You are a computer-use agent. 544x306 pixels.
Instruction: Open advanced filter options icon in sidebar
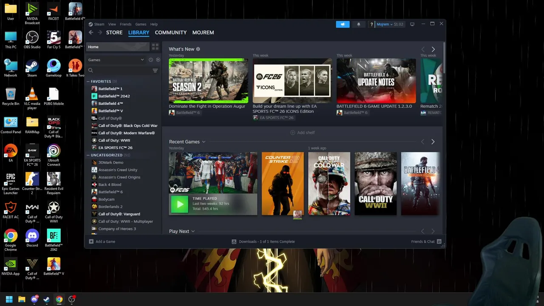pos(155,71)
